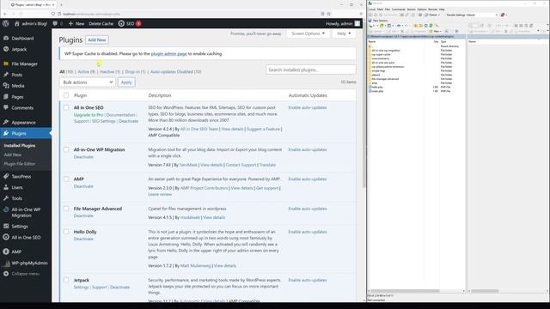Check the File Manager Advanced checkbox
This screenshot has width=550, height=309.
66,209
